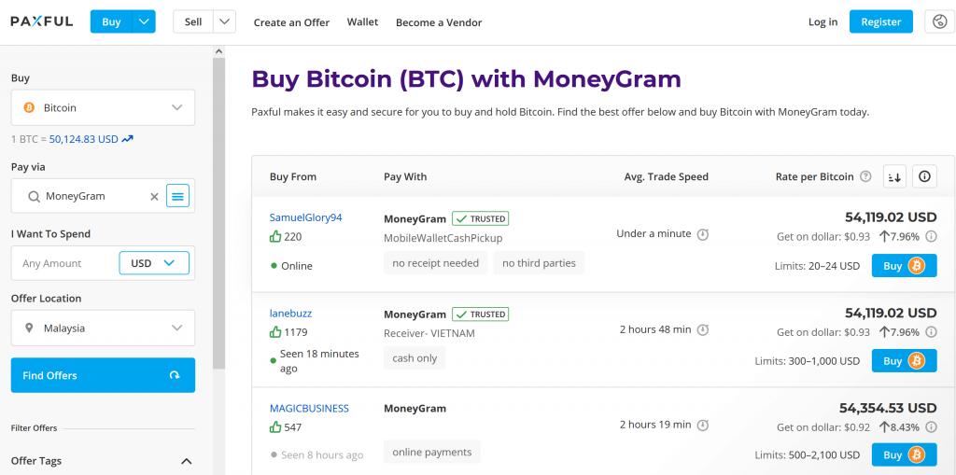Image resolution: width=956 pixels, height=475 pixels.
Task: Click the Buy button in top navigation
Action: click(x=111, y=22)
